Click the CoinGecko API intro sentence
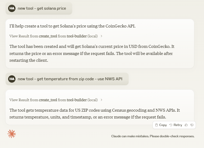Image resolution: width=204 pixels, height=148 pixels. 72,26
